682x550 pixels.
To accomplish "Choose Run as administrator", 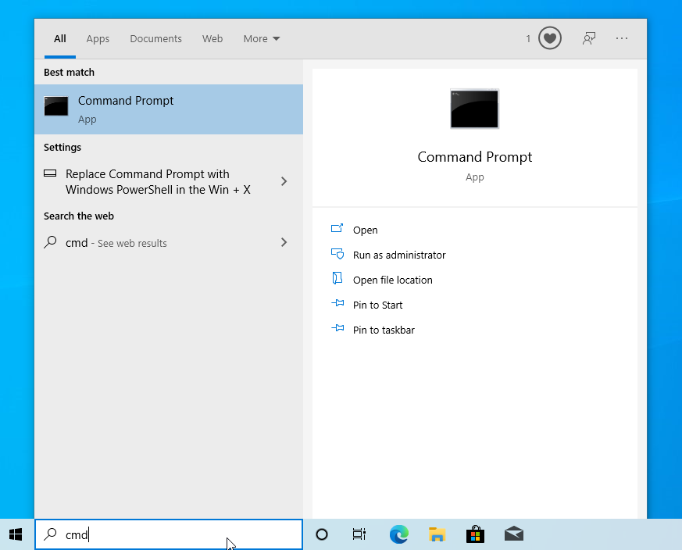I will pyautogui.click(x=399, y=255).
